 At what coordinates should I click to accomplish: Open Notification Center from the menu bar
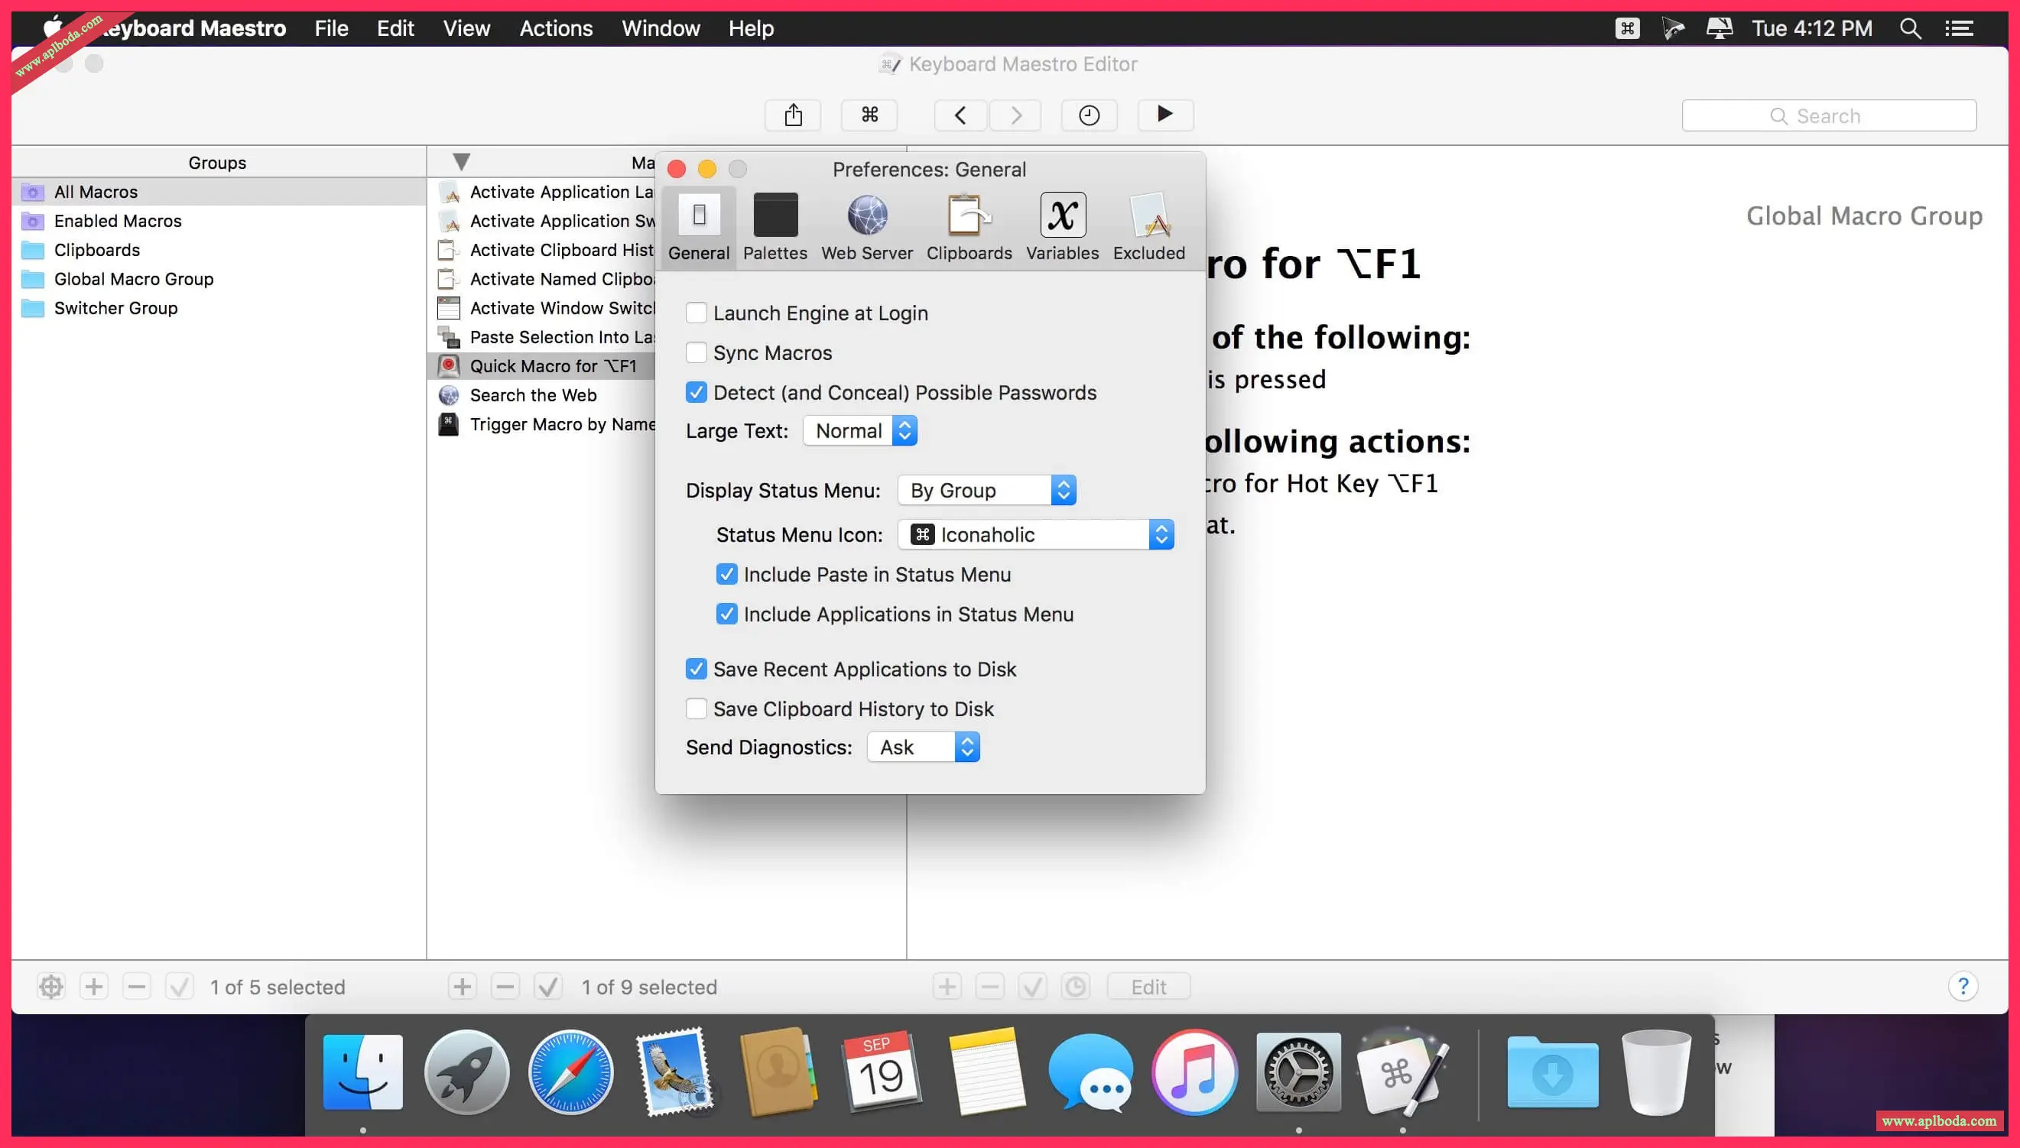(1959, 28)
